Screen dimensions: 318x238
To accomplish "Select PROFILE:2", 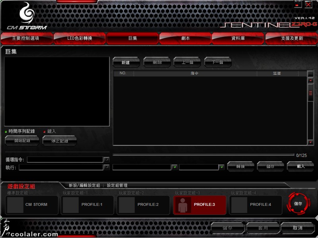I will [x=143, y=205].
